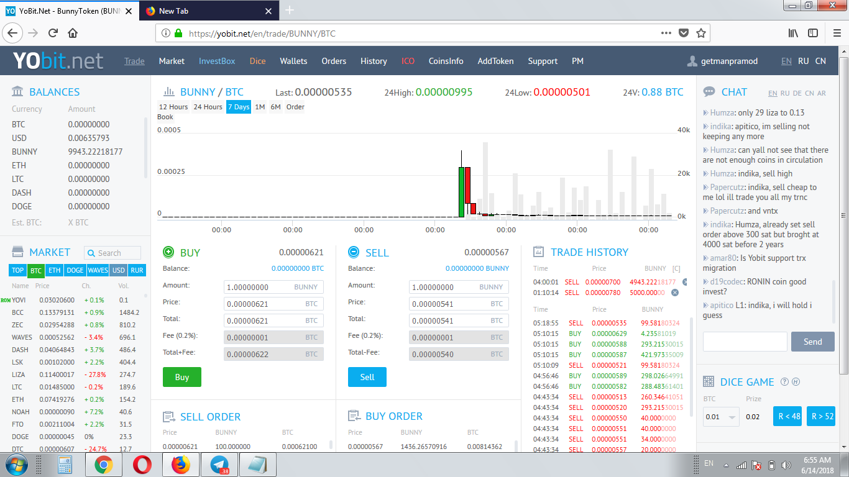Select the WAVES market tab

click(x=98, y=270)
